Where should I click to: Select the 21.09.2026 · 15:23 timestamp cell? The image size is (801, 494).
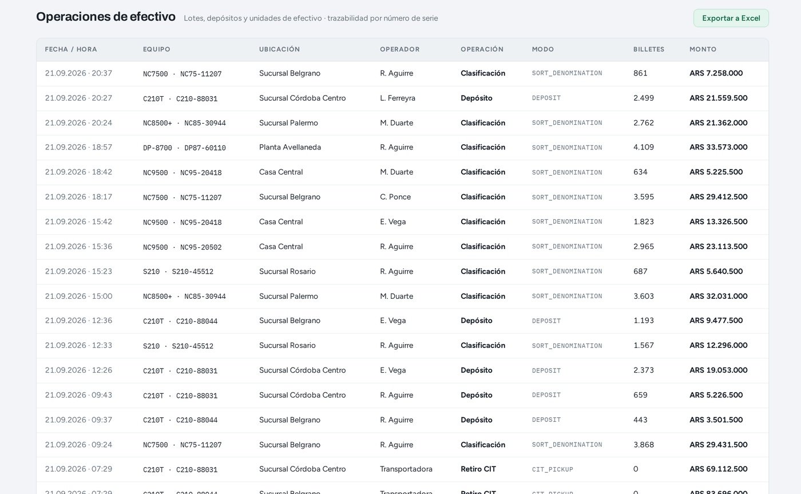pyautogui.click(x=78, y=271)
